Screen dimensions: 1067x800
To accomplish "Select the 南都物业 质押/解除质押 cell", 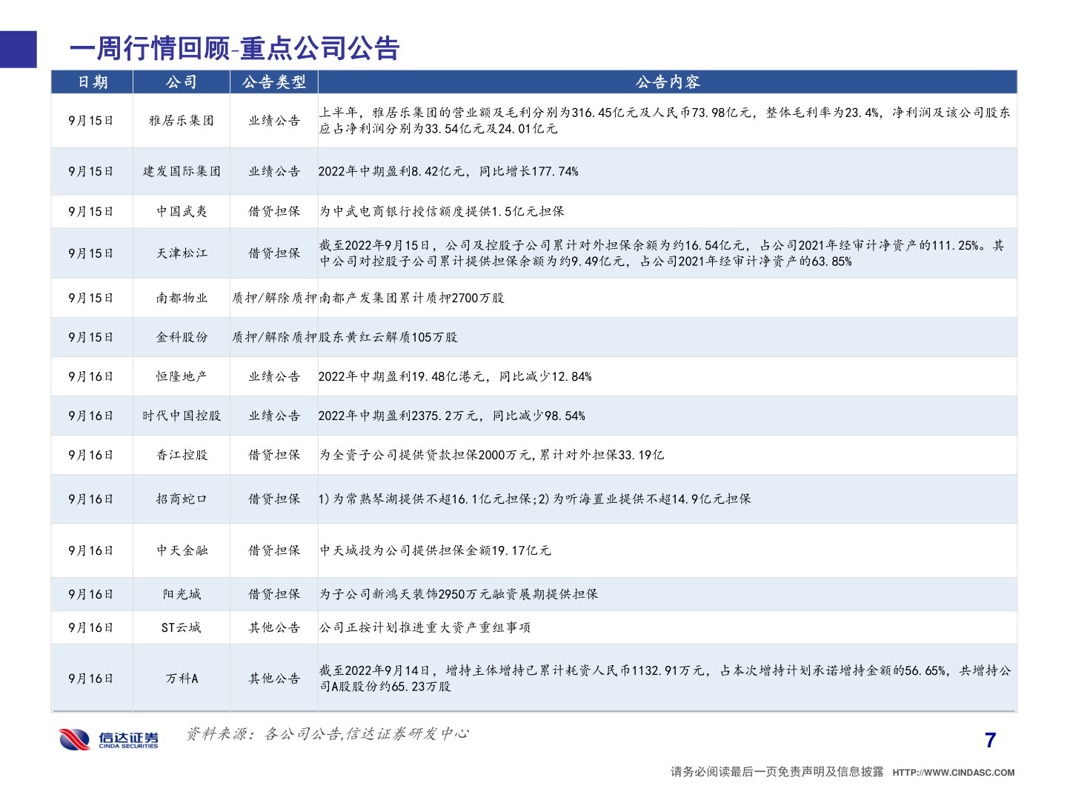I will 273,297.
